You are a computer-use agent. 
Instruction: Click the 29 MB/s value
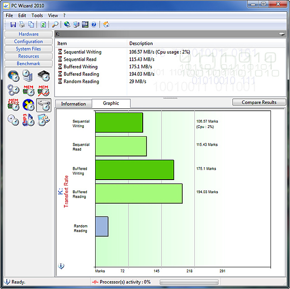(x=138, y=81)
